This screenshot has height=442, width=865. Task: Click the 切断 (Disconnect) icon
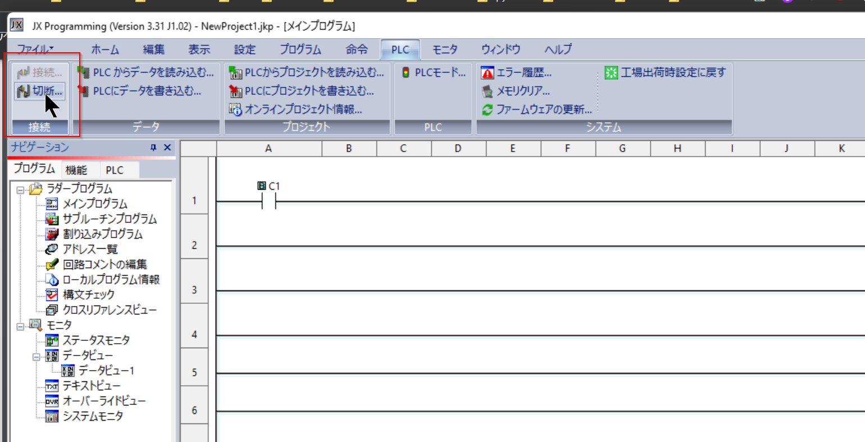[24, 91]
